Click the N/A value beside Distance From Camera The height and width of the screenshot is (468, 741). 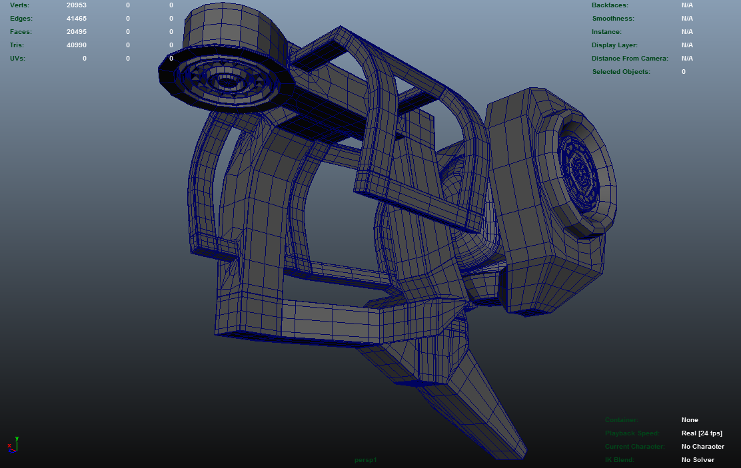[687, 58]
